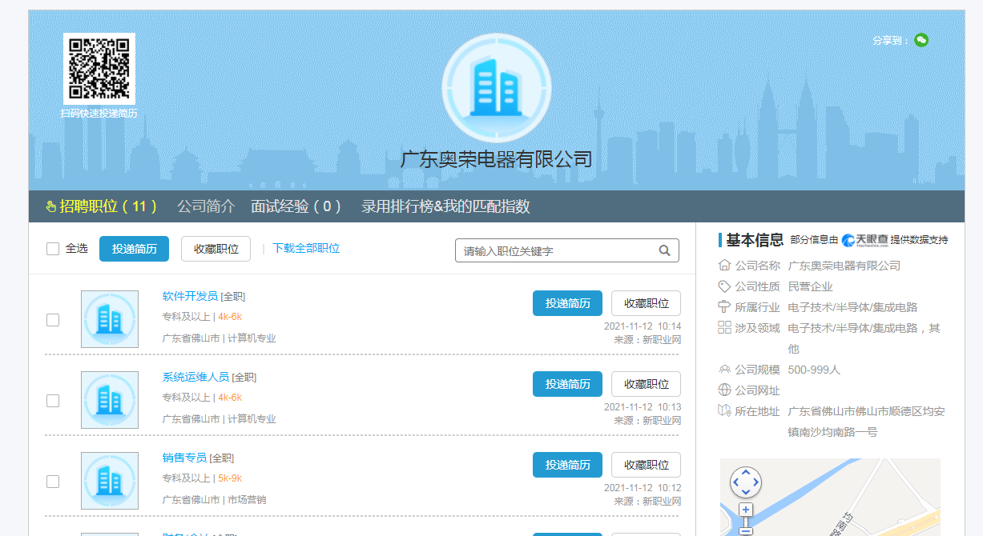983x536 pixels.
Task: Click the QR code image
Action: tap(99, 68)
